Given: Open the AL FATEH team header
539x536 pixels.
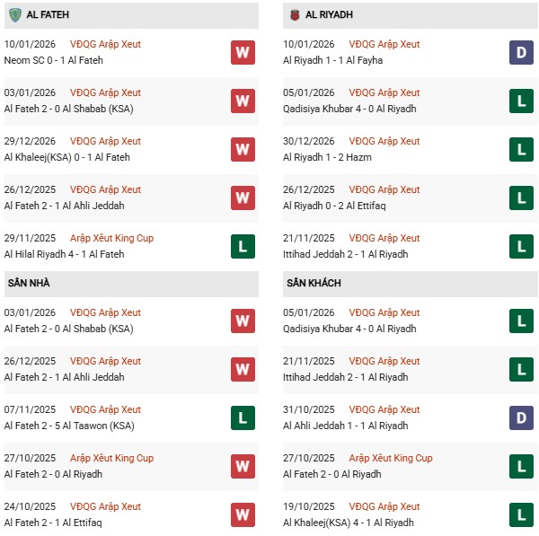Looking at the screenshot, I should coord(49,15).
